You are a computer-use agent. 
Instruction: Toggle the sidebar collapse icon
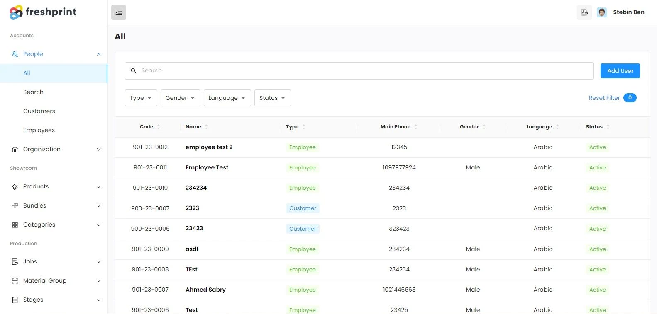[x=119, y=12]
